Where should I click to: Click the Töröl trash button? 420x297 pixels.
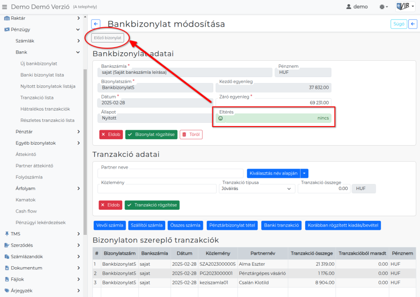[191, 134]
